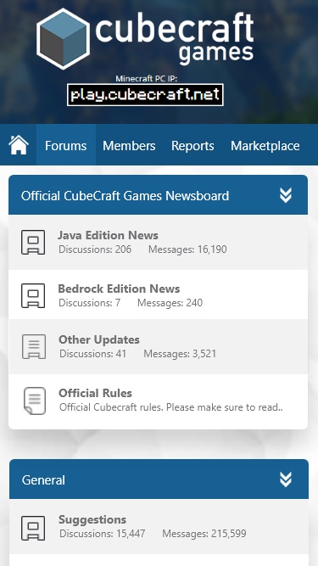
Task: Open the Java Edition News forum link
Action: tap(109, 235)
